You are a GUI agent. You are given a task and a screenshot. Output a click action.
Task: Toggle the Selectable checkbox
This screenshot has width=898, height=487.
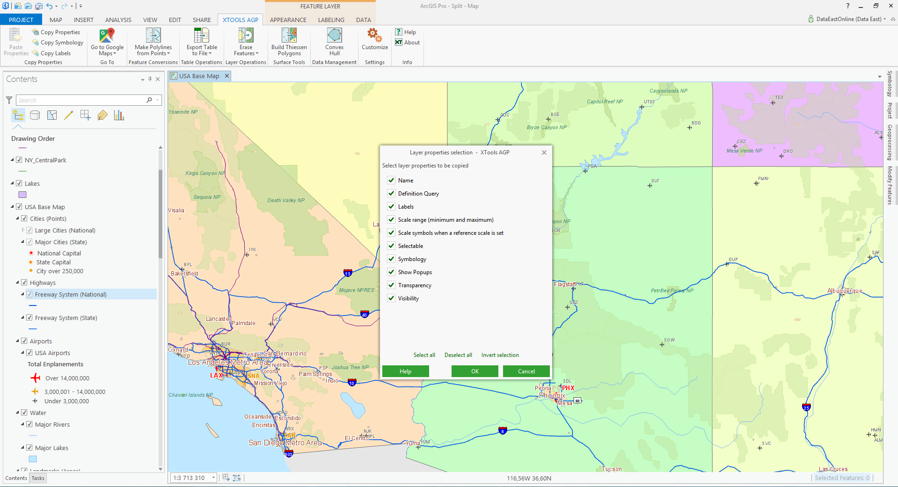pyautogui.click(x=391, y=246)
